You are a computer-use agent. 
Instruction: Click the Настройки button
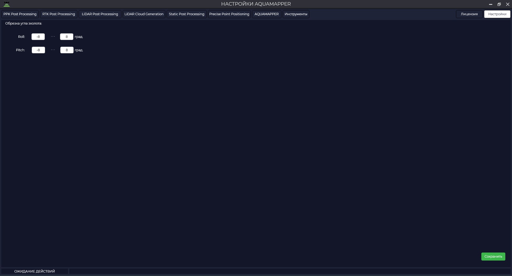pyautogui.click(x=497, y=14)
